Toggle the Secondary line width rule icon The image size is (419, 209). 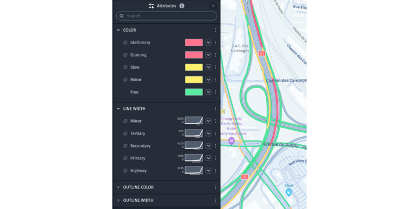click(x=125, y=146)
